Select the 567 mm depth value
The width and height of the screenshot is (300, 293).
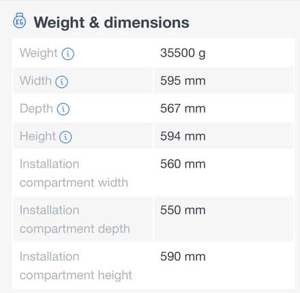pos(183,109)
